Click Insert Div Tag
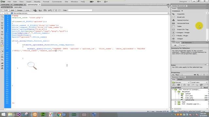Viewport: 209px width, 117px height. [x=183, y=30]
